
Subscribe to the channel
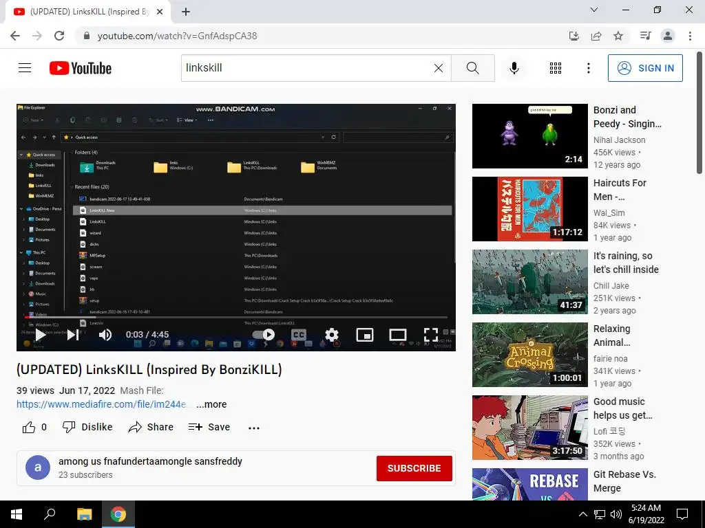coord(414,468)
